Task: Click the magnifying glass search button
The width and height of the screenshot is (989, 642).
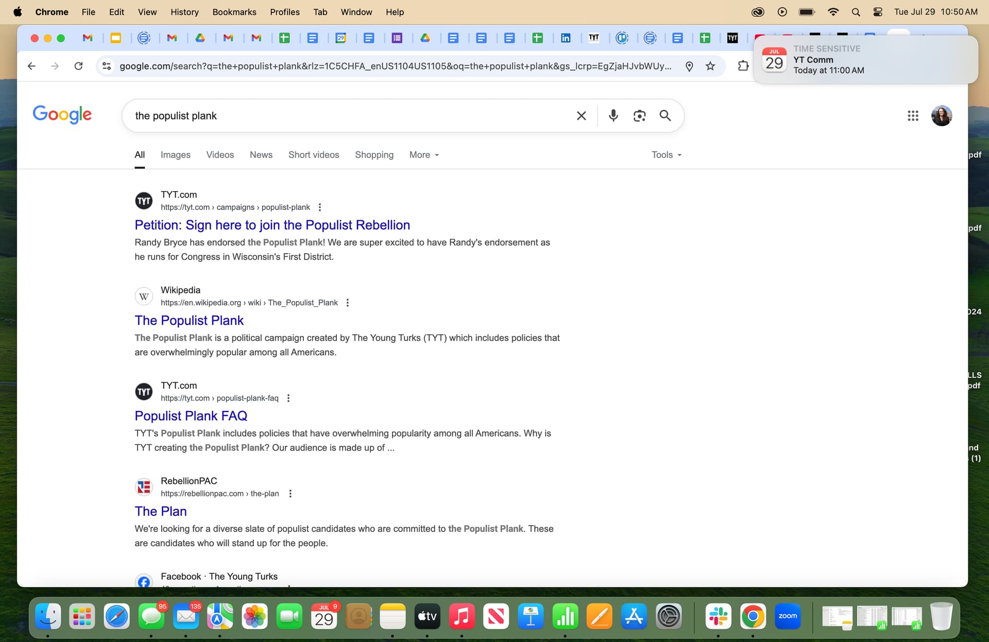Action: click(x=665, y=116)
